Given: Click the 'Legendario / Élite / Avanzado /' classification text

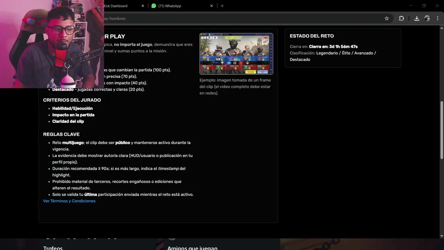Looking at the screenshot, I should (x=346, y=53).
